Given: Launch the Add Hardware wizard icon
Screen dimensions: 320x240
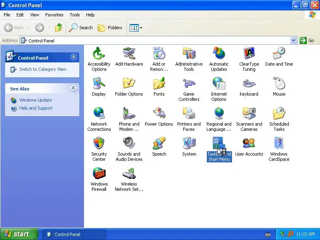Looking at the screenshot, I should (129, 54).
